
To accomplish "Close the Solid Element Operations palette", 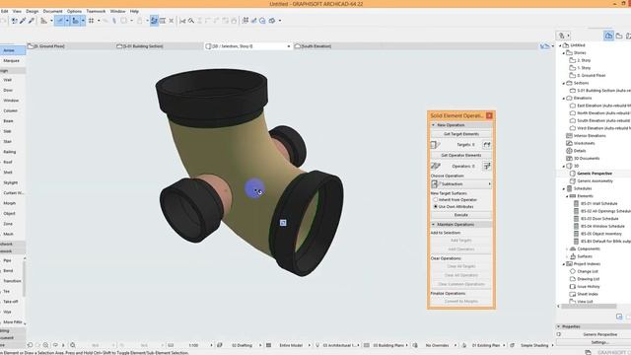I will click(489, 116).
